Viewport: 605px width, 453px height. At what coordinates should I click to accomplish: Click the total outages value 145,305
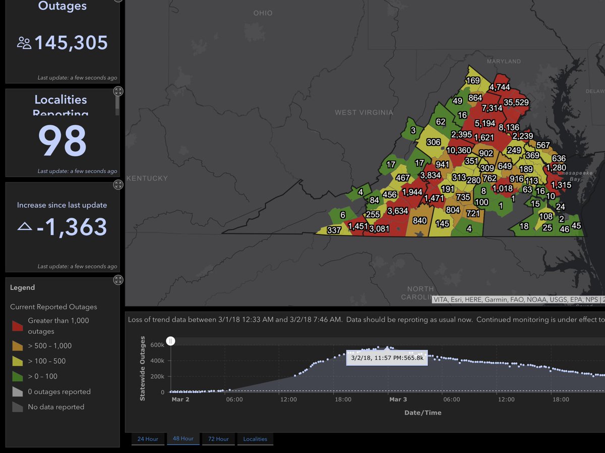click(71, 42)
